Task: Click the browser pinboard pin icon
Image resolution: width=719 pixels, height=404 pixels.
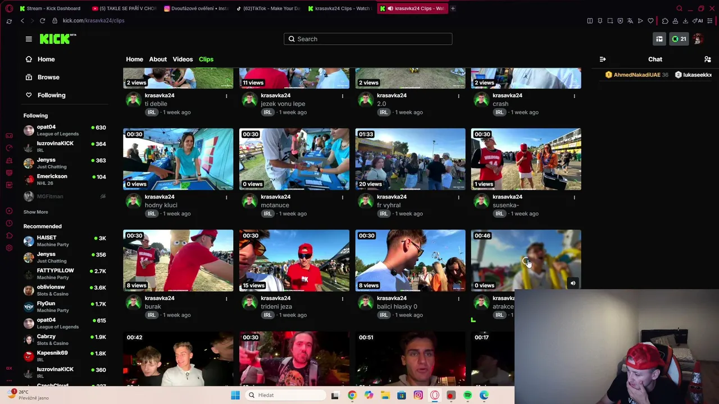Action: coord(600,21)
